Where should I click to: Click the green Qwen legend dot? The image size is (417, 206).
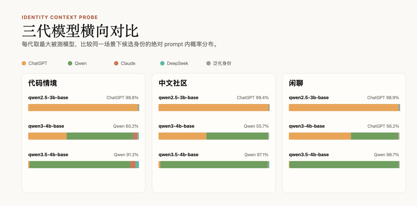70,63
